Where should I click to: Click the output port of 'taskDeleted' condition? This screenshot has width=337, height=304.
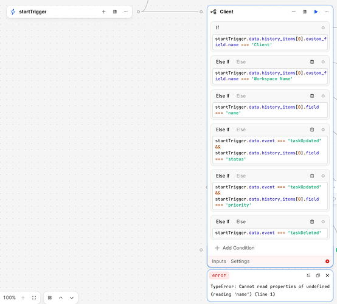pos(323,222)
